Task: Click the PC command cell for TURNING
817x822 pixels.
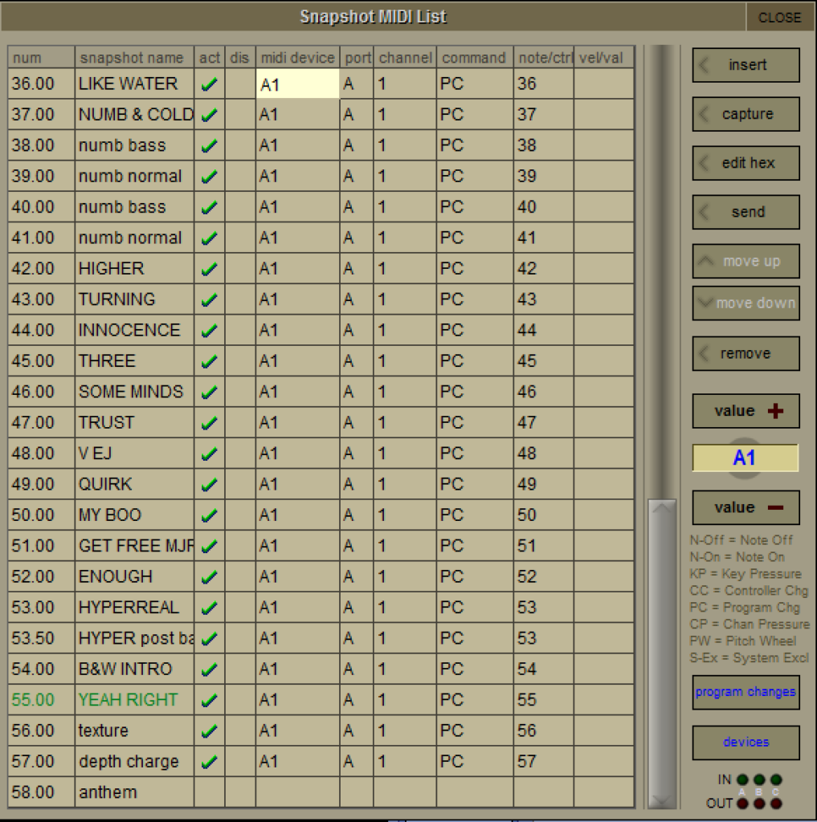Action: [x=475, y=300]
